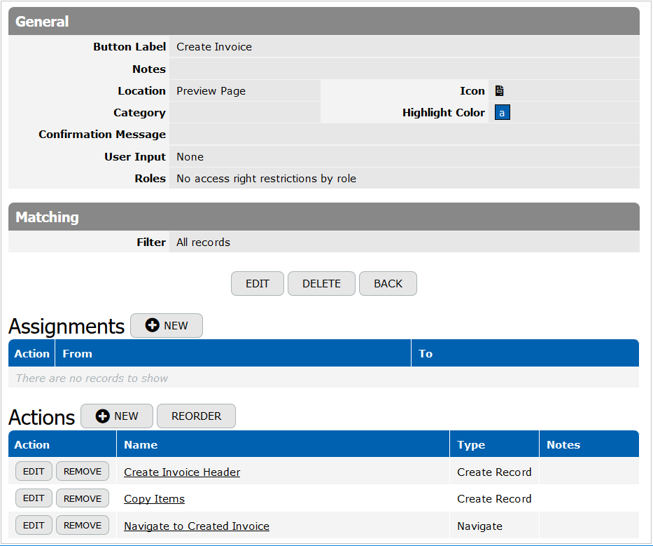Image resolution: width=653 pixels, height=546 pixels.
Task: Click the Create Invoice button label value
Action: [x=214, y=47]
